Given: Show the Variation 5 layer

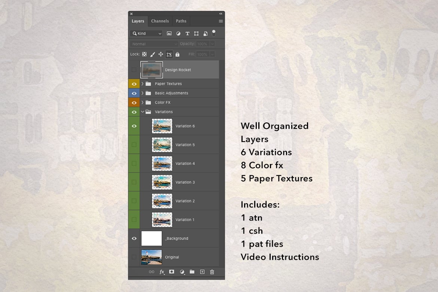Looking at the screenshot, I should coord(134,145).
